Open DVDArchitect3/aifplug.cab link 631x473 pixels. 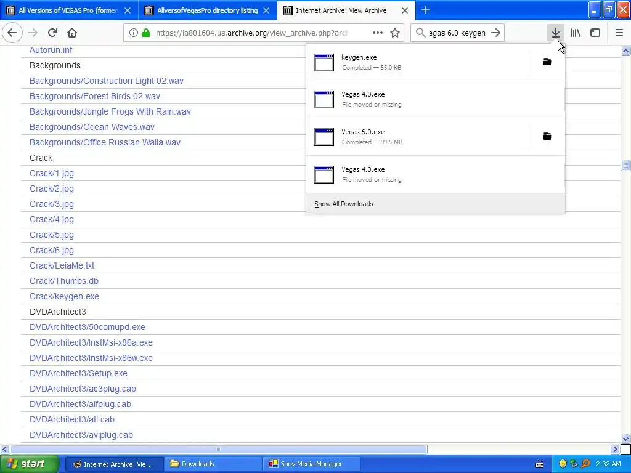(80, 404)
